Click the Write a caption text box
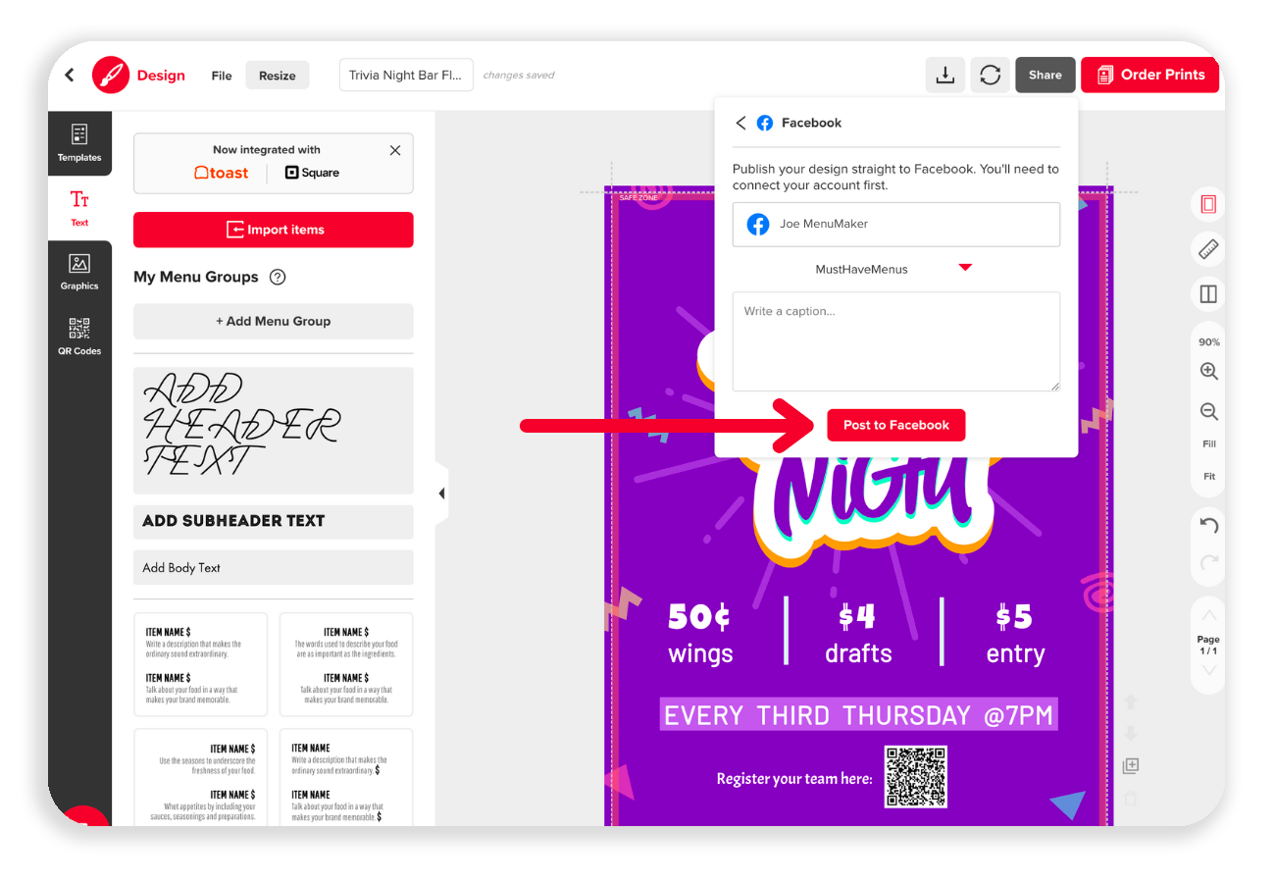 click(896, 341)
